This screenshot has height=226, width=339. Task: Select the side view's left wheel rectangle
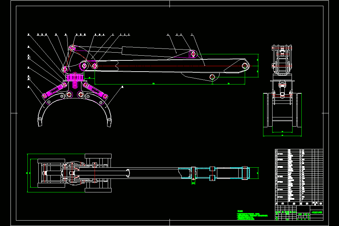click(266, 110)
